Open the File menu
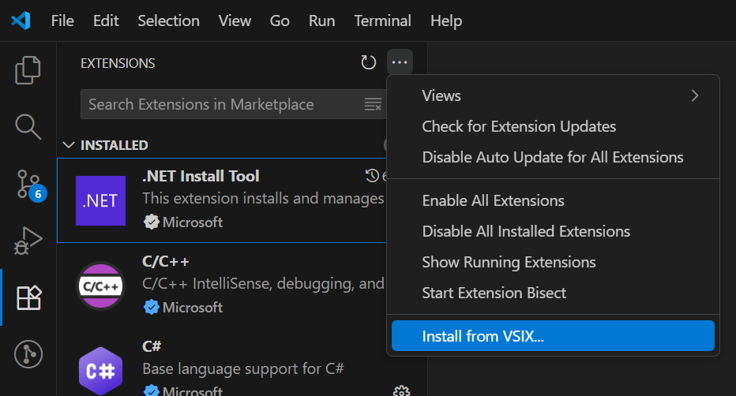Viewport: 736px width, 396px height. [x=62, y=21]
